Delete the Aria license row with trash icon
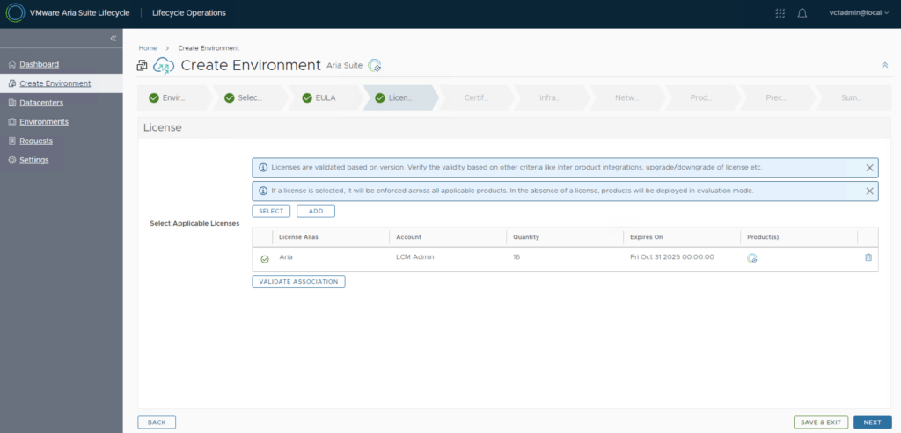This screenshot has width=901, height=433. click(868, 257)
